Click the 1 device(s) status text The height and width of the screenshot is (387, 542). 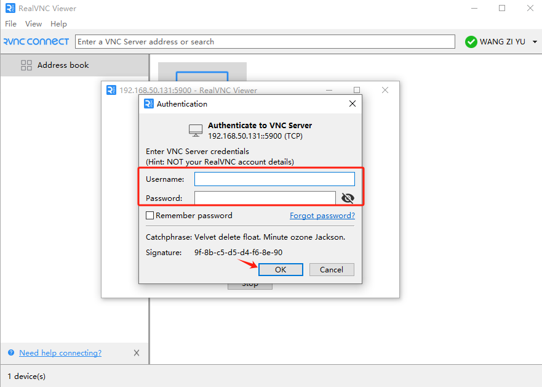[x=26, y=377]
